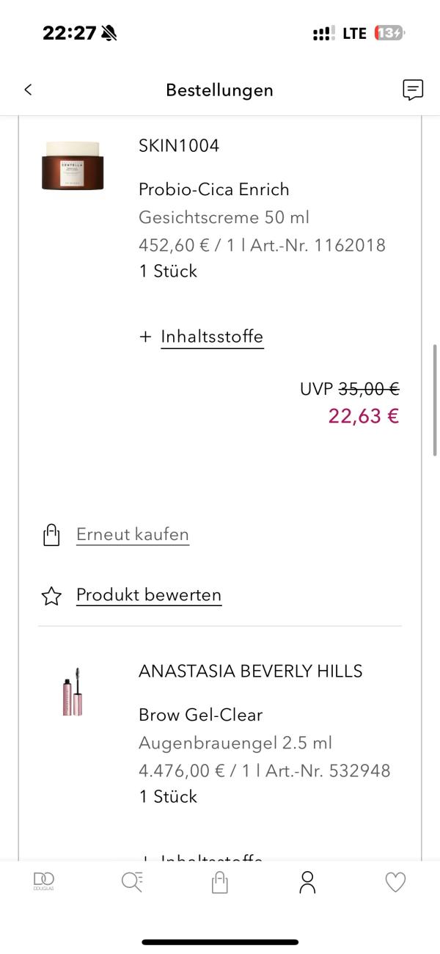Click the Erneut kaufen link
This screenshot has height=954, width=440.
pos(133,534)
